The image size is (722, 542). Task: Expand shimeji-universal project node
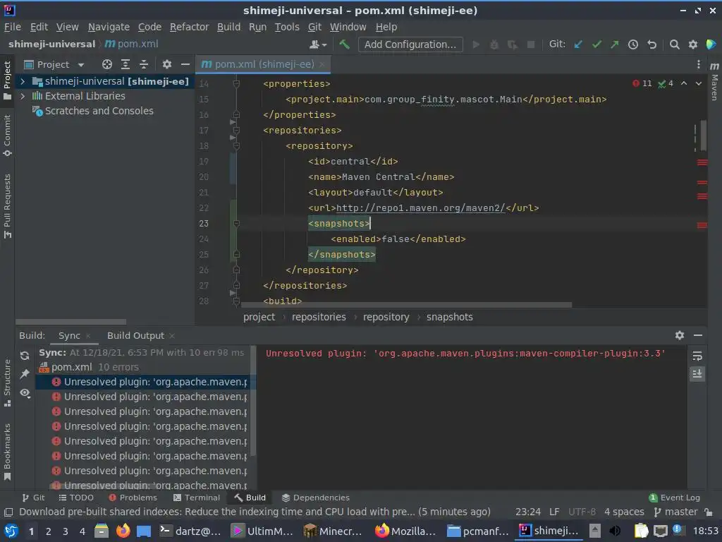pyautogui.click(x=22, y=82)
